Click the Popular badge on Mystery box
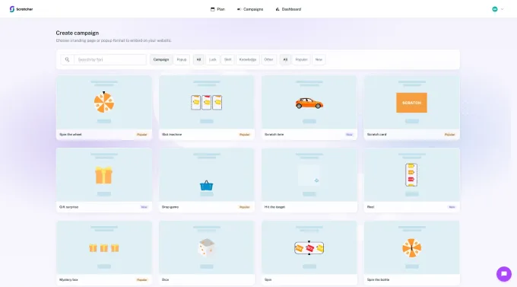This screenshot has height=287, width=517. coord(142,279)
